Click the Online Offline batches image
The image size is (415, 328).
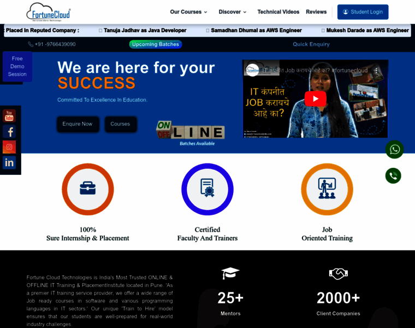191,133
